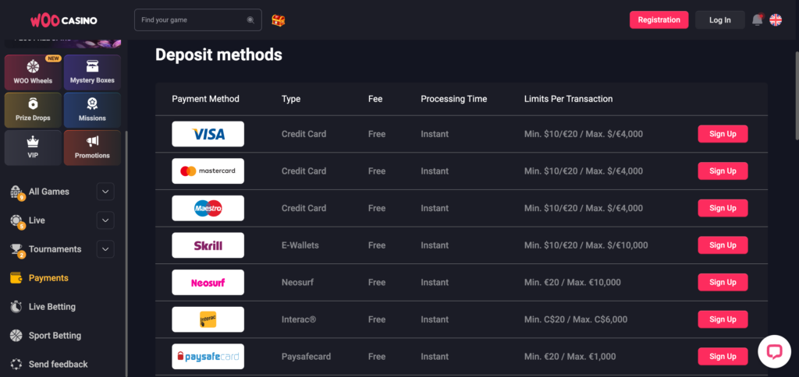Image resolution: width=799 pixels, height=377 pixels.
Task: Click Payment Method column header
Action: click(205, 99)
